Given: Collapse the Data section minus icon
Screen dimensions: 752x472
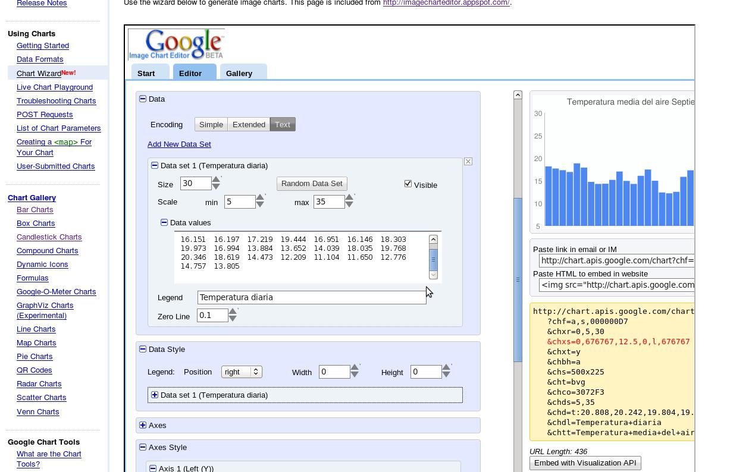Looking at the screenshot, I should click(x=143, y=99).
